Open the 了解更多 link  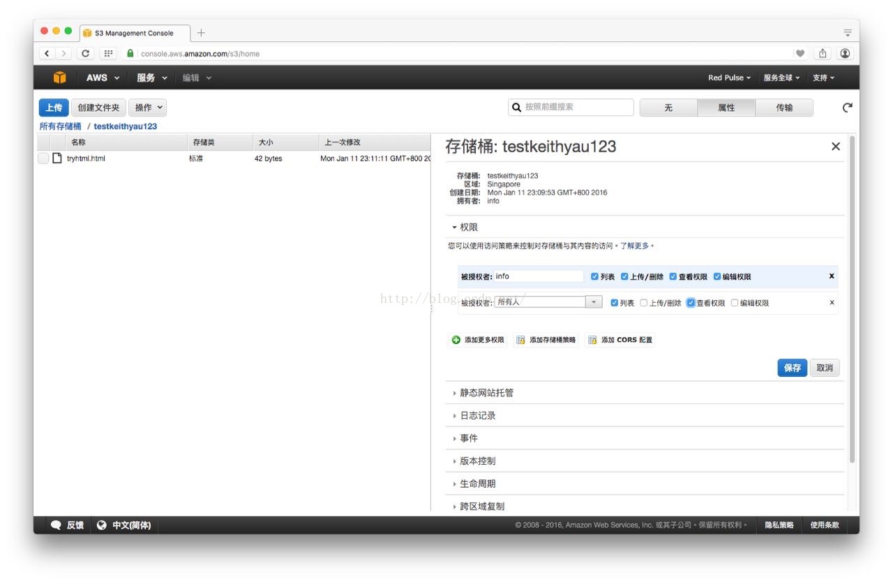point(634,246)
